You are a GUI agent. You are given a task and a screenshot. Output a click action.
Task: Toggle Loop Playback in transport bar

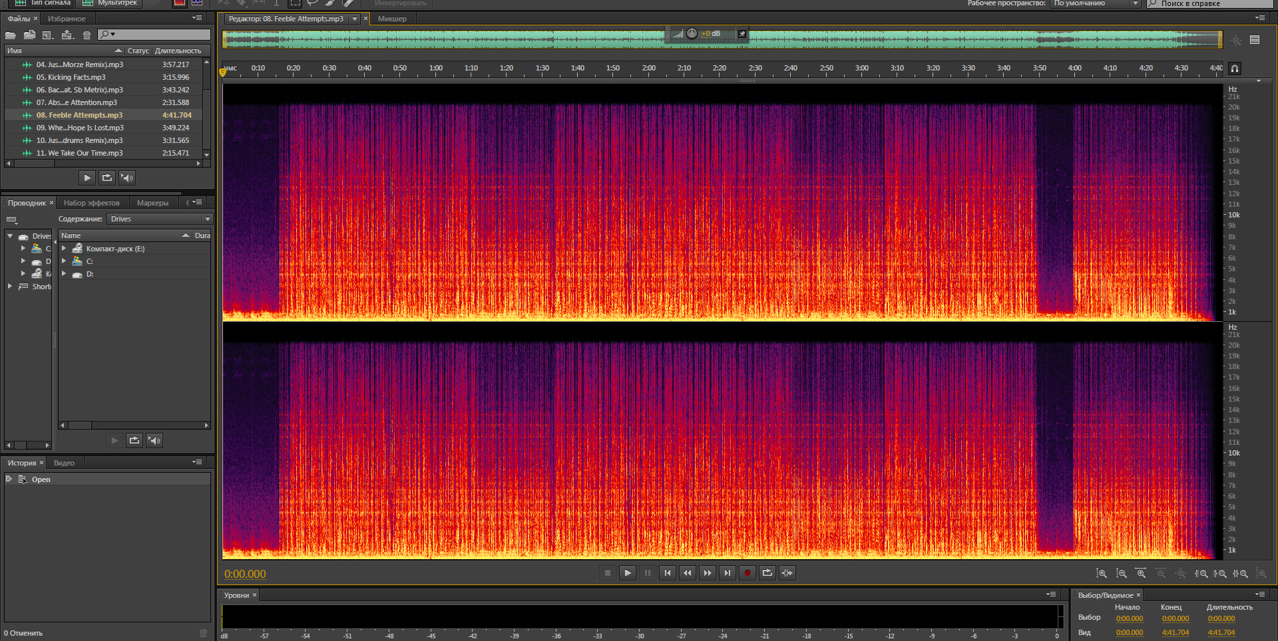767,573
